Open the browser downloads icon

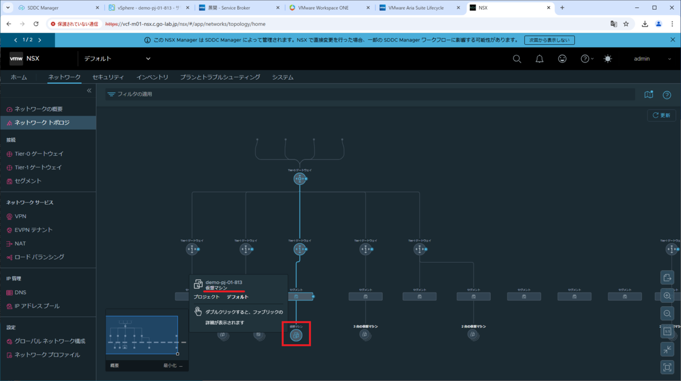coord(645,24)
